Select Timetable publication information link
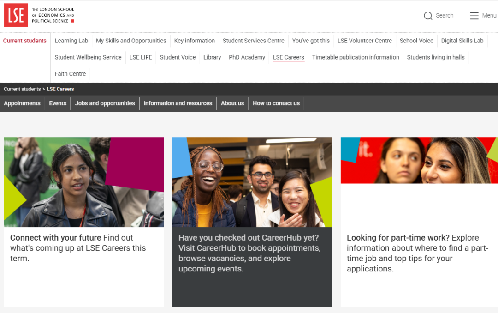The width and height of the screenshot is (498, 313). pyautogui.click(x=356, y=57)
